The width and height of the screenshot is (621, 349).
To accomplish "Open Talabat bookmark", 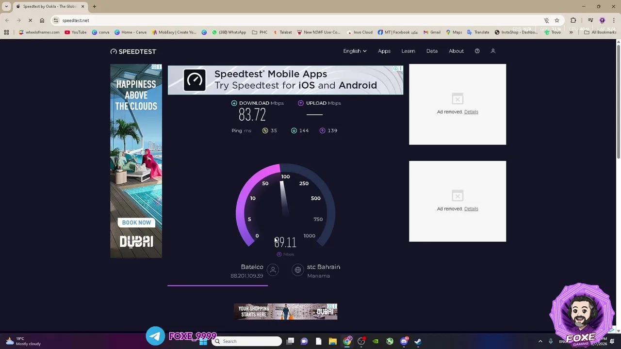I will point(282,32).
